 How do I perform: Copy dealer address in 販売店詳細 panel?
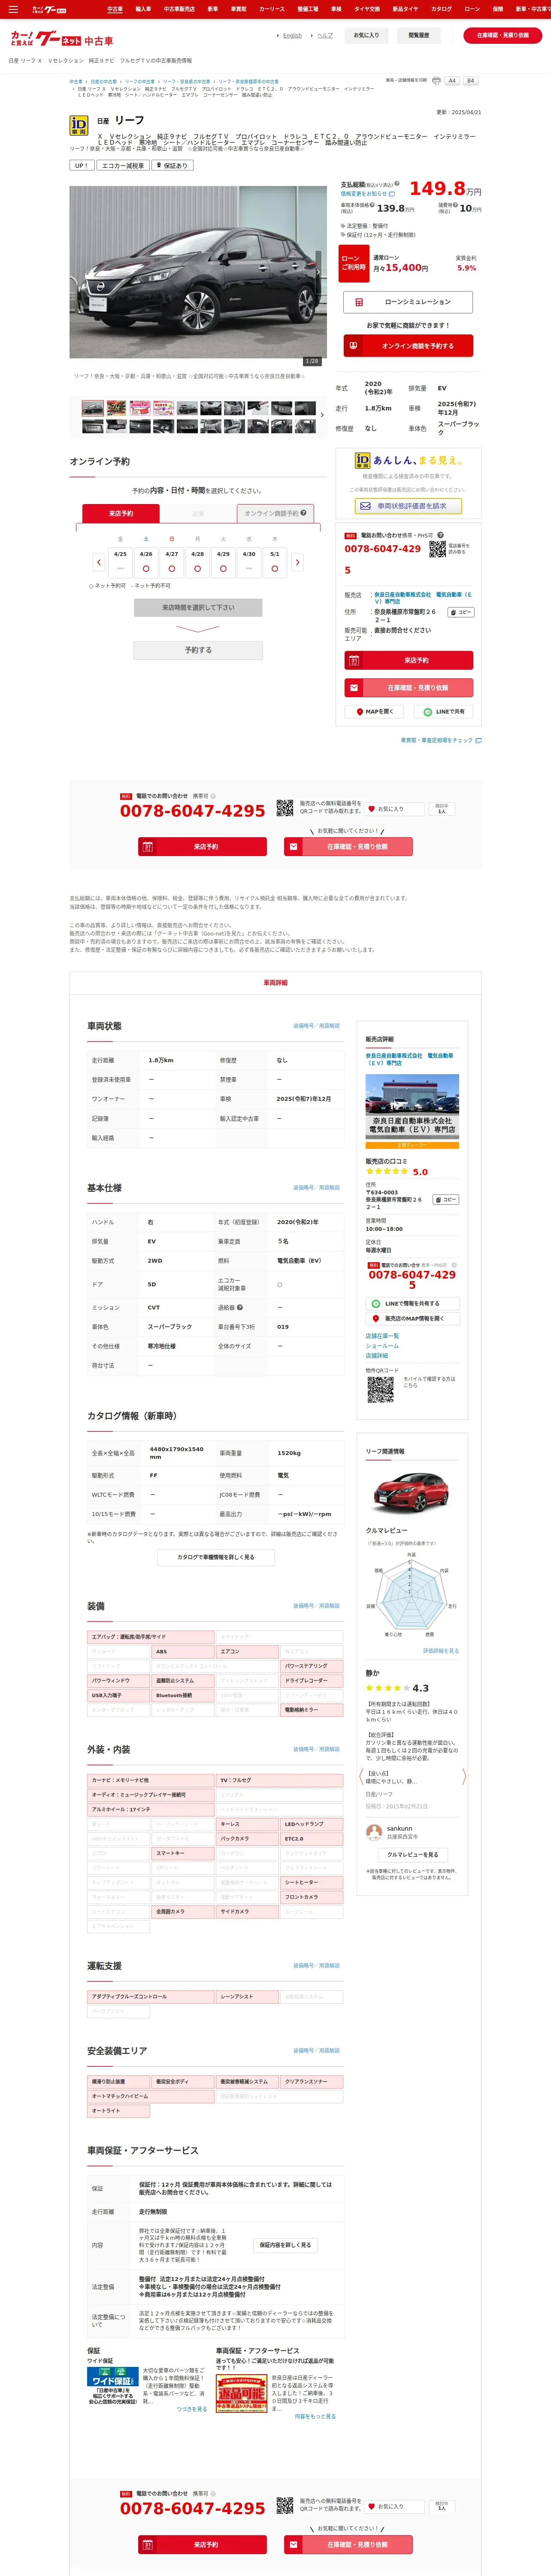pyautogui.click(x=445, y=1199)
